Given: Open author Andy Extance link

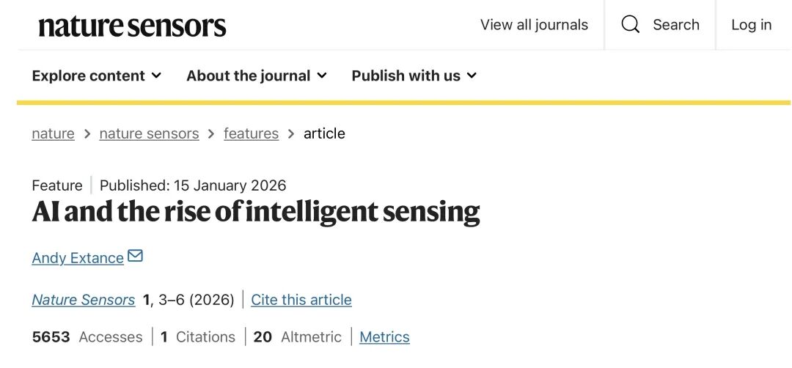Looking at the screenshot, I should [78, 258].
